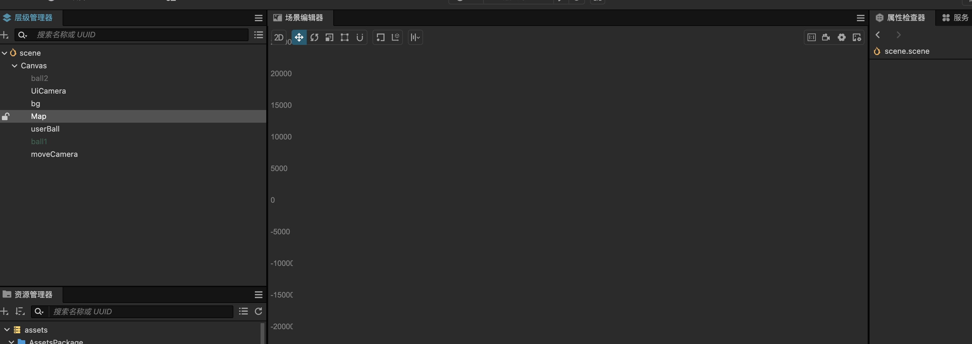The height and width of the screenshot is (344, 972).
Task: Select the Scale transform tool
Action: pos(329,37)
